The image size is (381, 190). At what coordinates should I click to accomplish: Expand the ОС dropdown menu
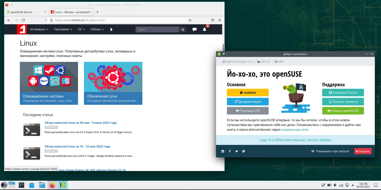point(81,29)
